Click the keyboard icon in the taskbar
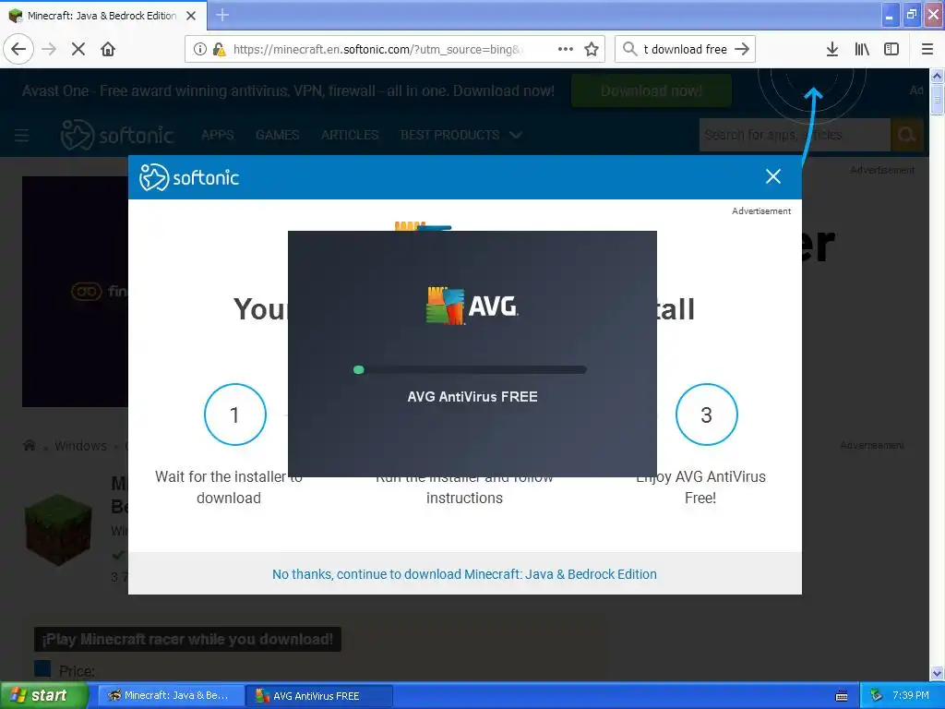The height and width of the screenshot is (709, 945). point(842,696)
